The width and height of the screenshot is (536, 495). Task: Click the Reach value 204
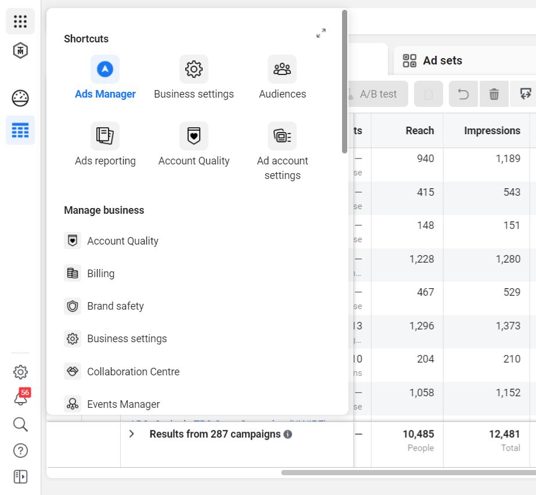point(425,359)
